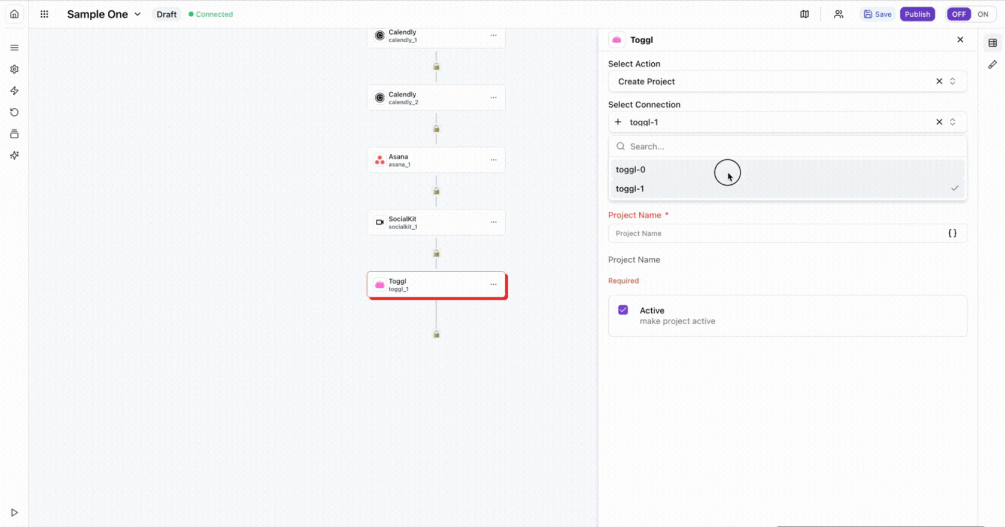1005x527 pixels.
Task: Click the AI sparkle sidebar icon
Action: pos(14,156)
